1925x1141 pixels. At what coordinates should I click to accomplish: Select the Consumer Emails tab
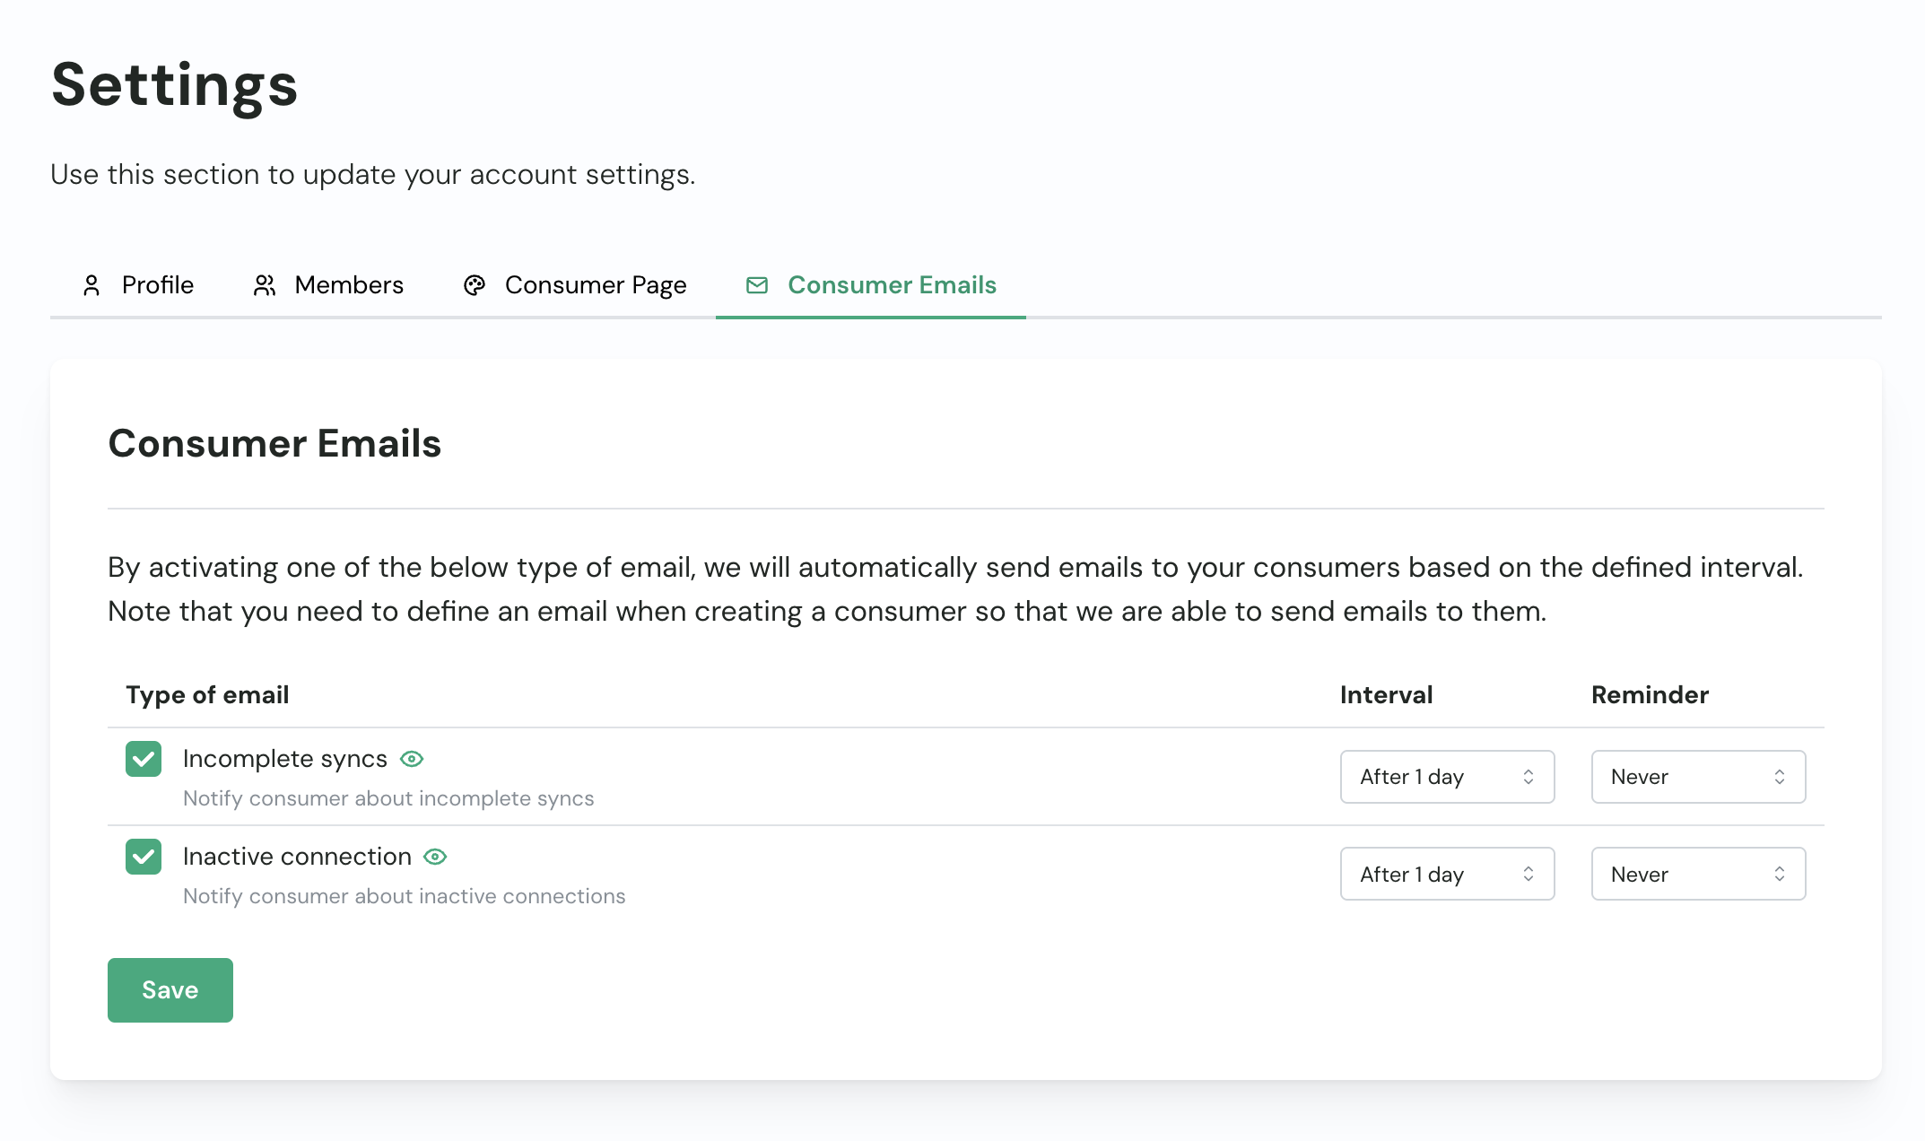coord(891,285)
